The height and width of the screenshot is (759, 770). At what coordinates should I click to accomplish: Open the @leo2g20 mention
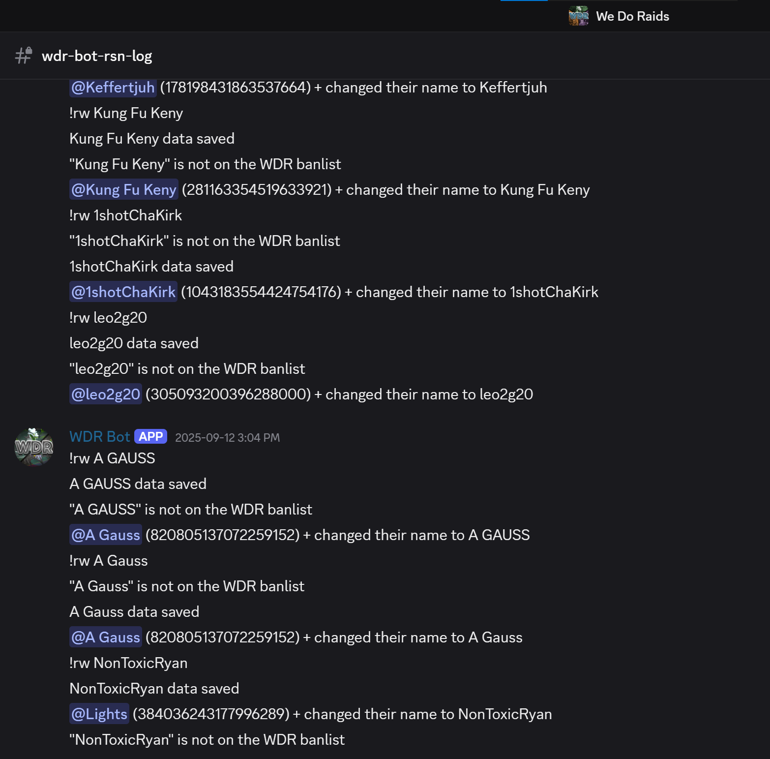(106, 395)
